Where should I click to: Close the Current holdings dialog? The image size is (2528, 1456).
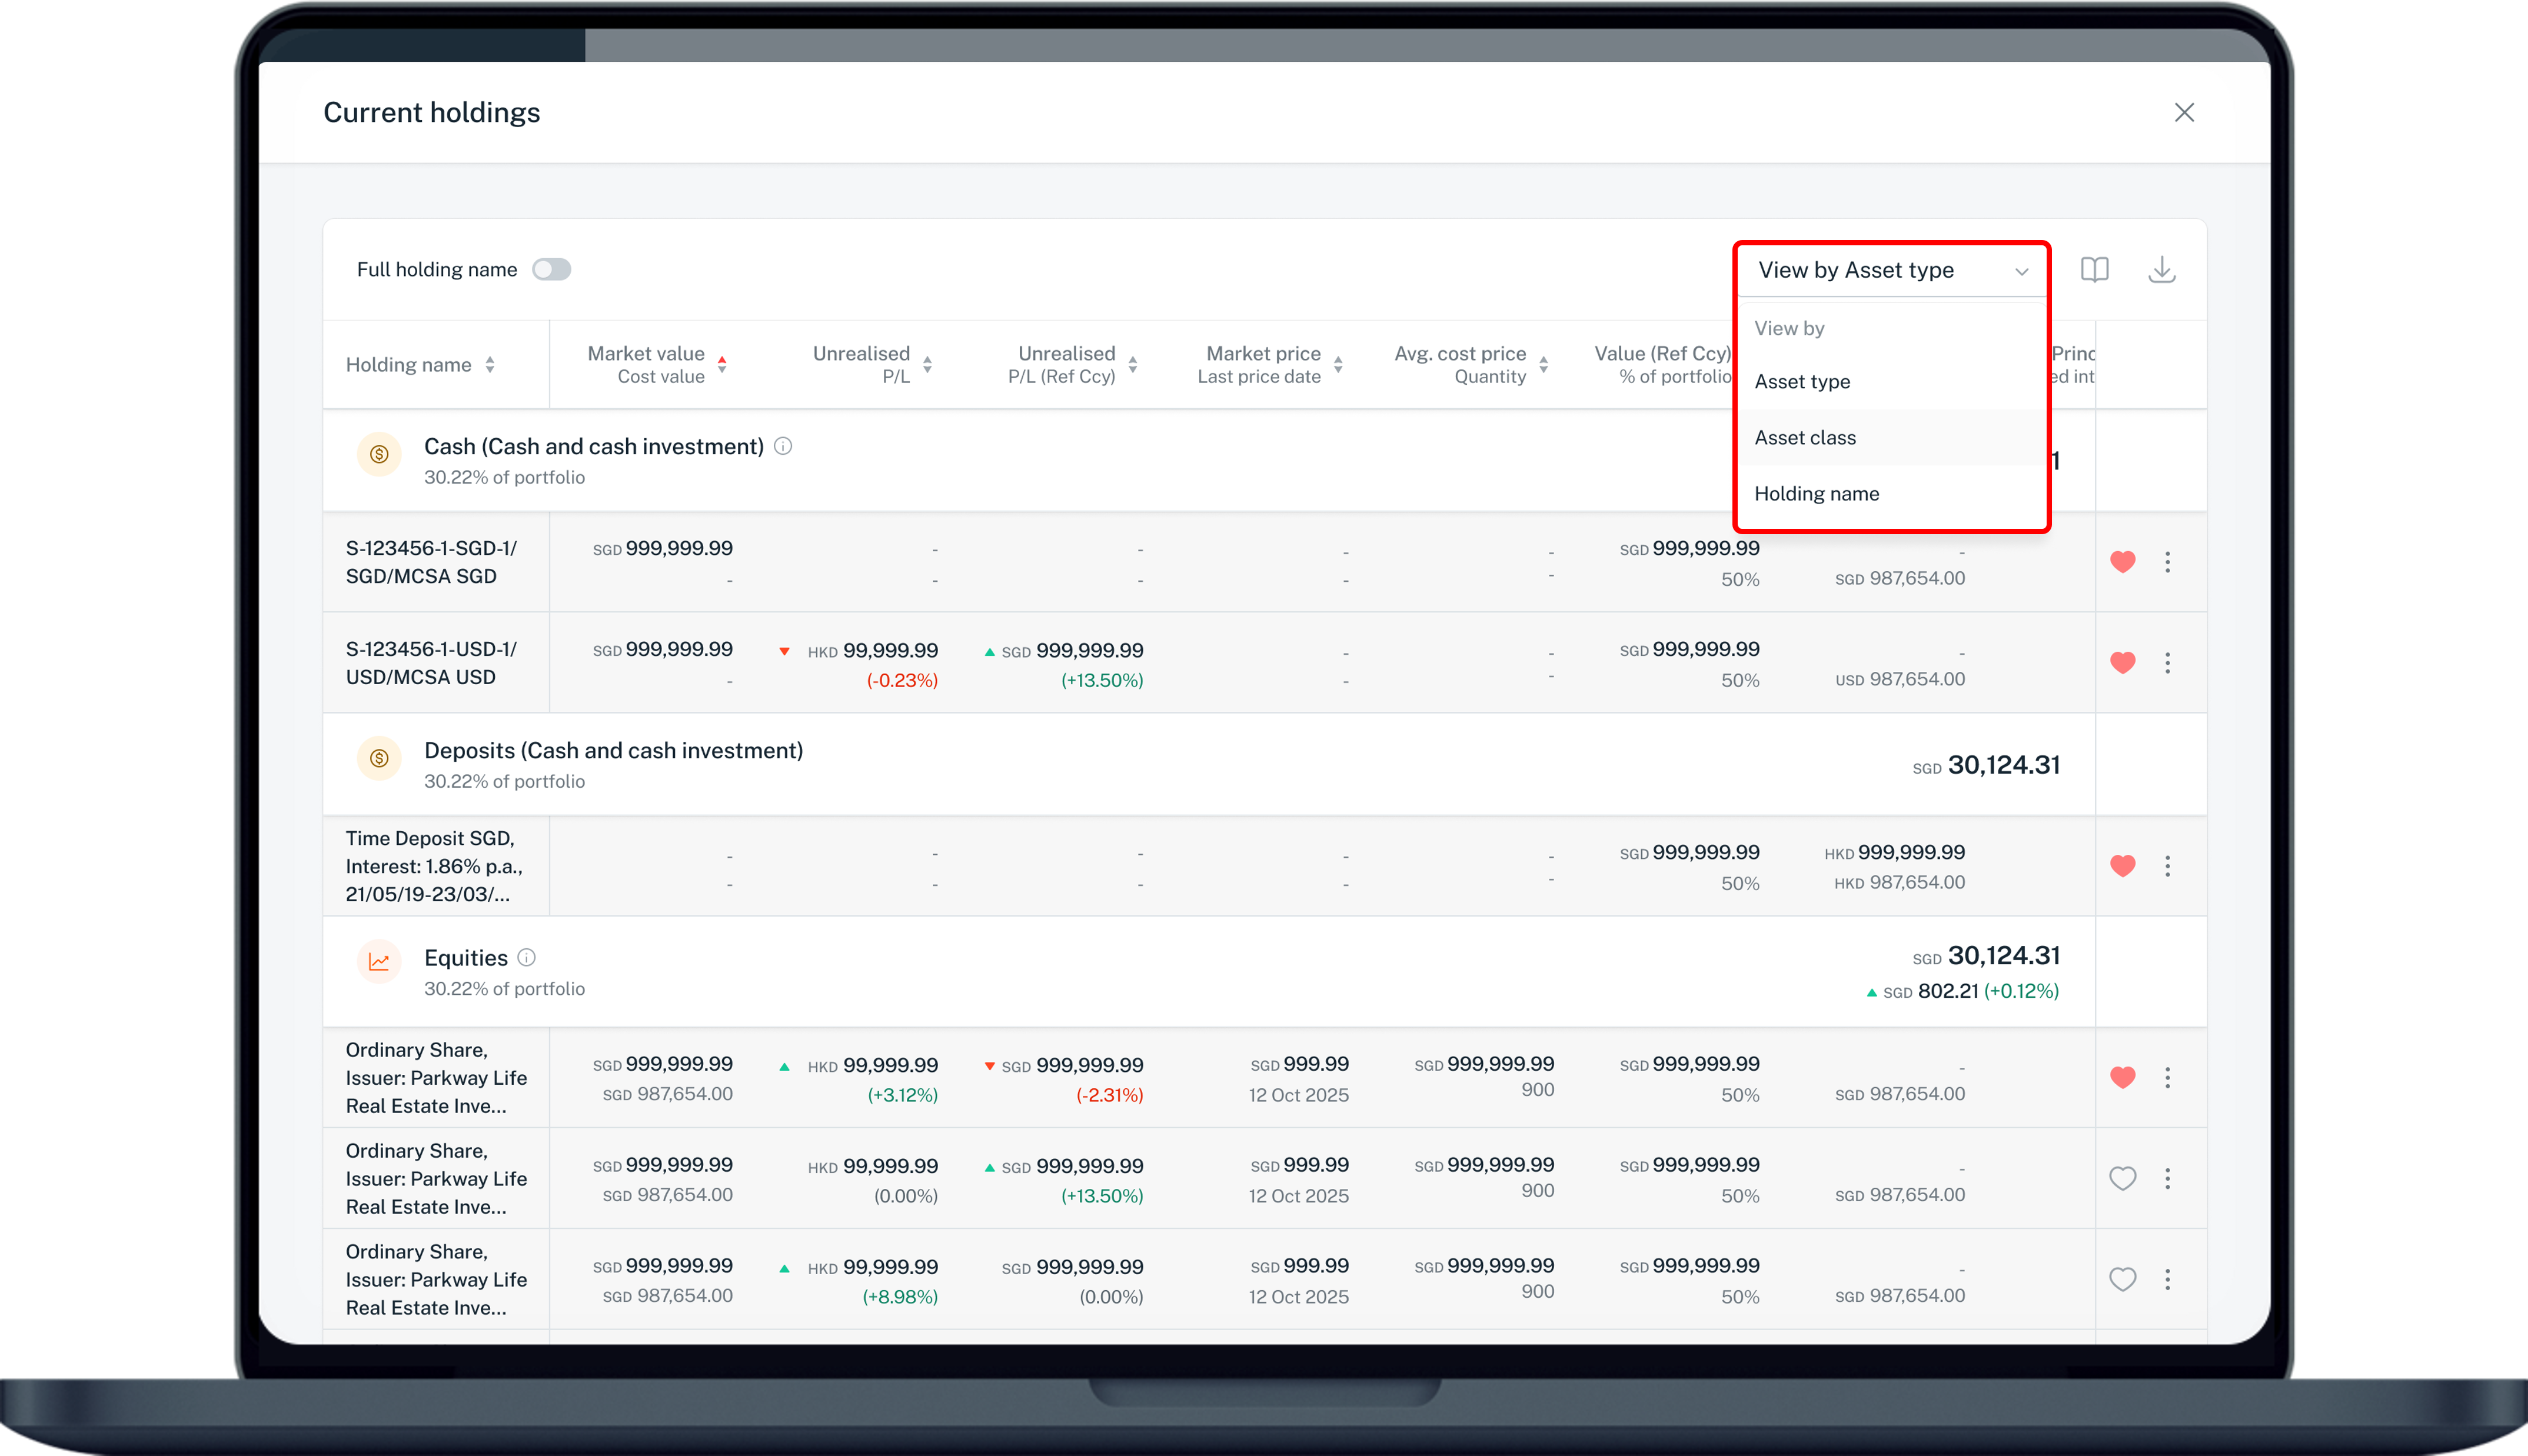(x=2184, y=112)
